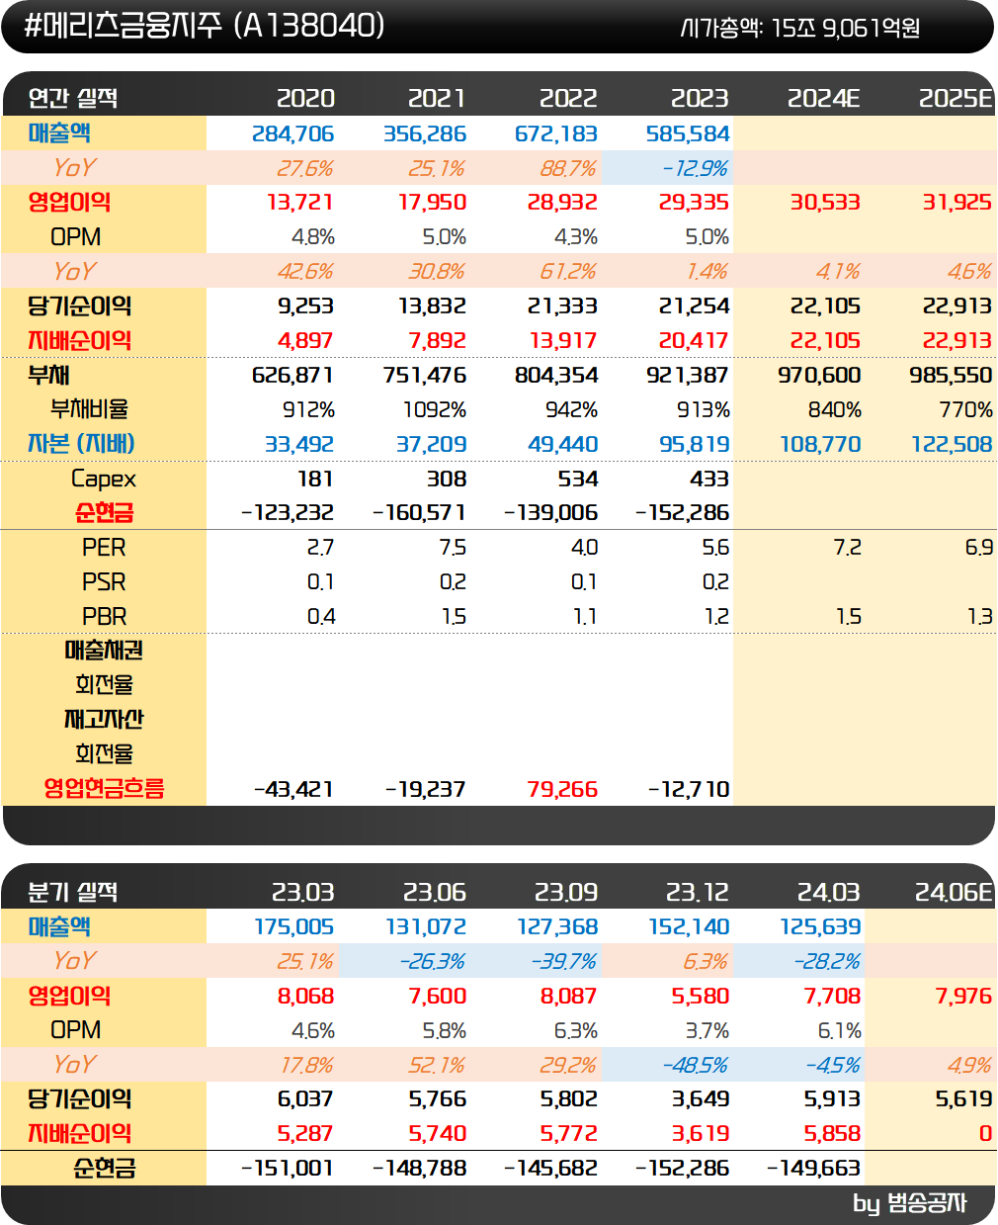Select annual 매출액 value 585,584

pyautogui.click(x=688, y=133)
